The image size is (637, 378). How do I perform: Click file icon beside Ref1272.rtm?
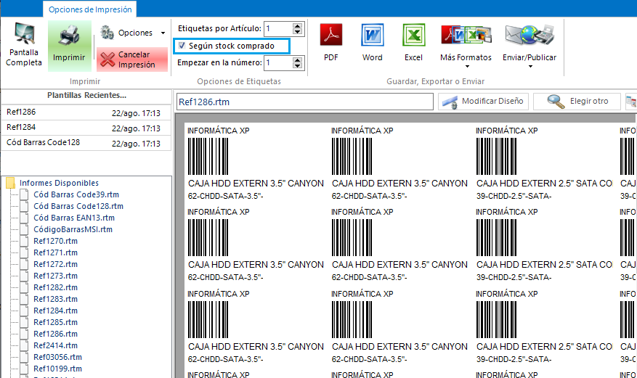pos(25,264)
